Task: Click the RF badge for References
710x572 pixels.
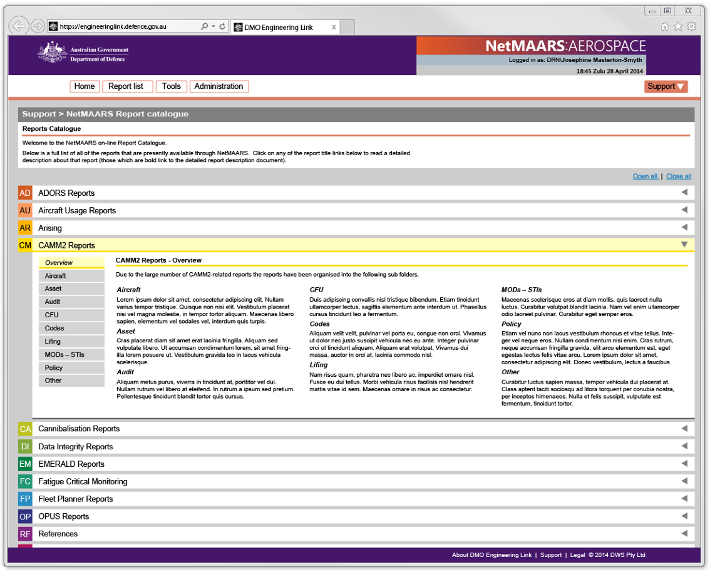Action: (25, 534)
